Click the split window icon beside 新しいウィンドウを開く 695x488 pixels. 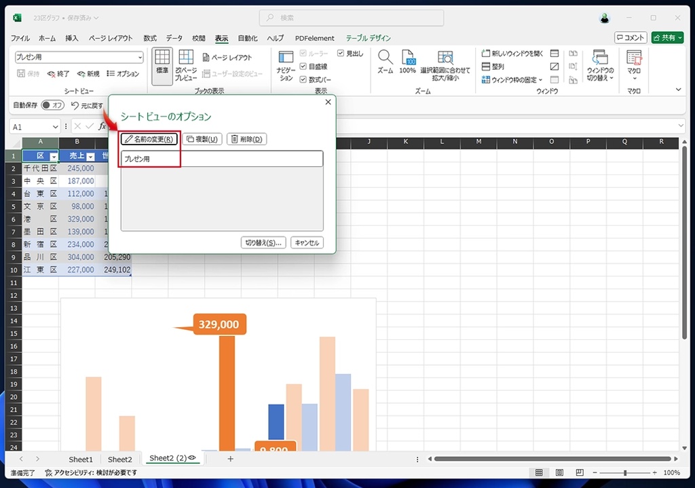pos(554,53)
